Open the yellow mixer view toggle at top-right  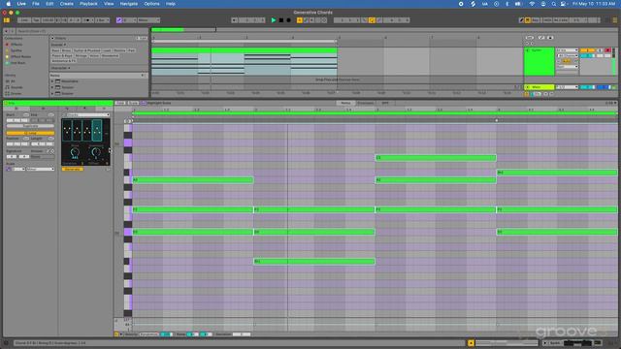click(614, 20)
